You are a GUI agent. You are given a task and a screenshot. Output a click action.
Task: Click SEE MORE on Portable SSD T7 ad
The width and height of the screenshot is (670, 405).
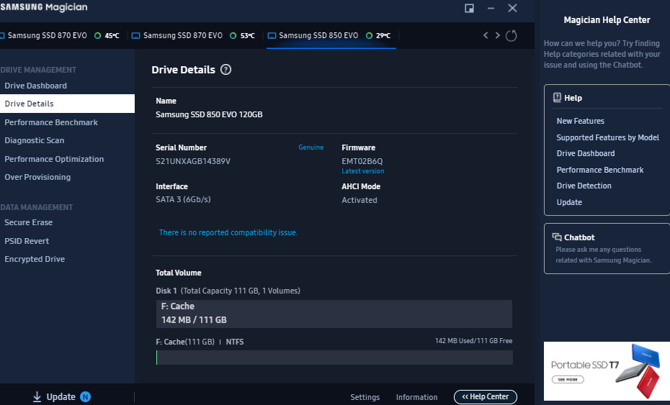point(568,379)
